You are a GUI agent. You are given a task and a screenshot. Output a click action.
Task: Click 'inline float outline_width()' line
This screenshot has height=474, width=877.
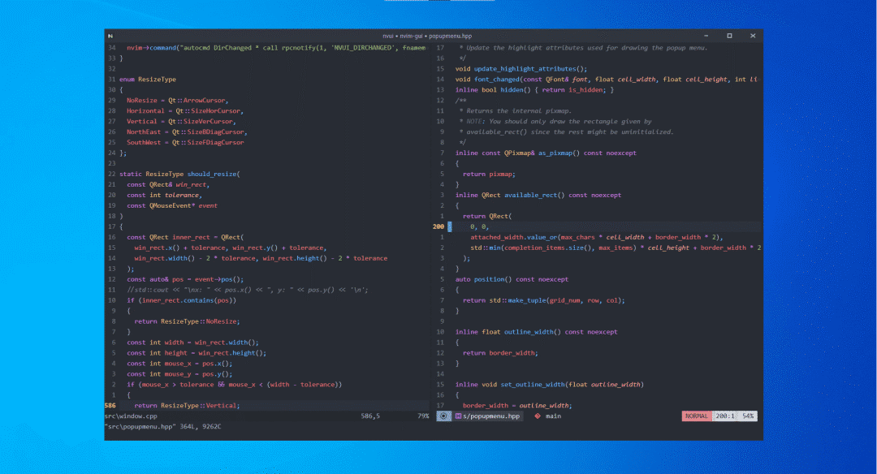537,332
